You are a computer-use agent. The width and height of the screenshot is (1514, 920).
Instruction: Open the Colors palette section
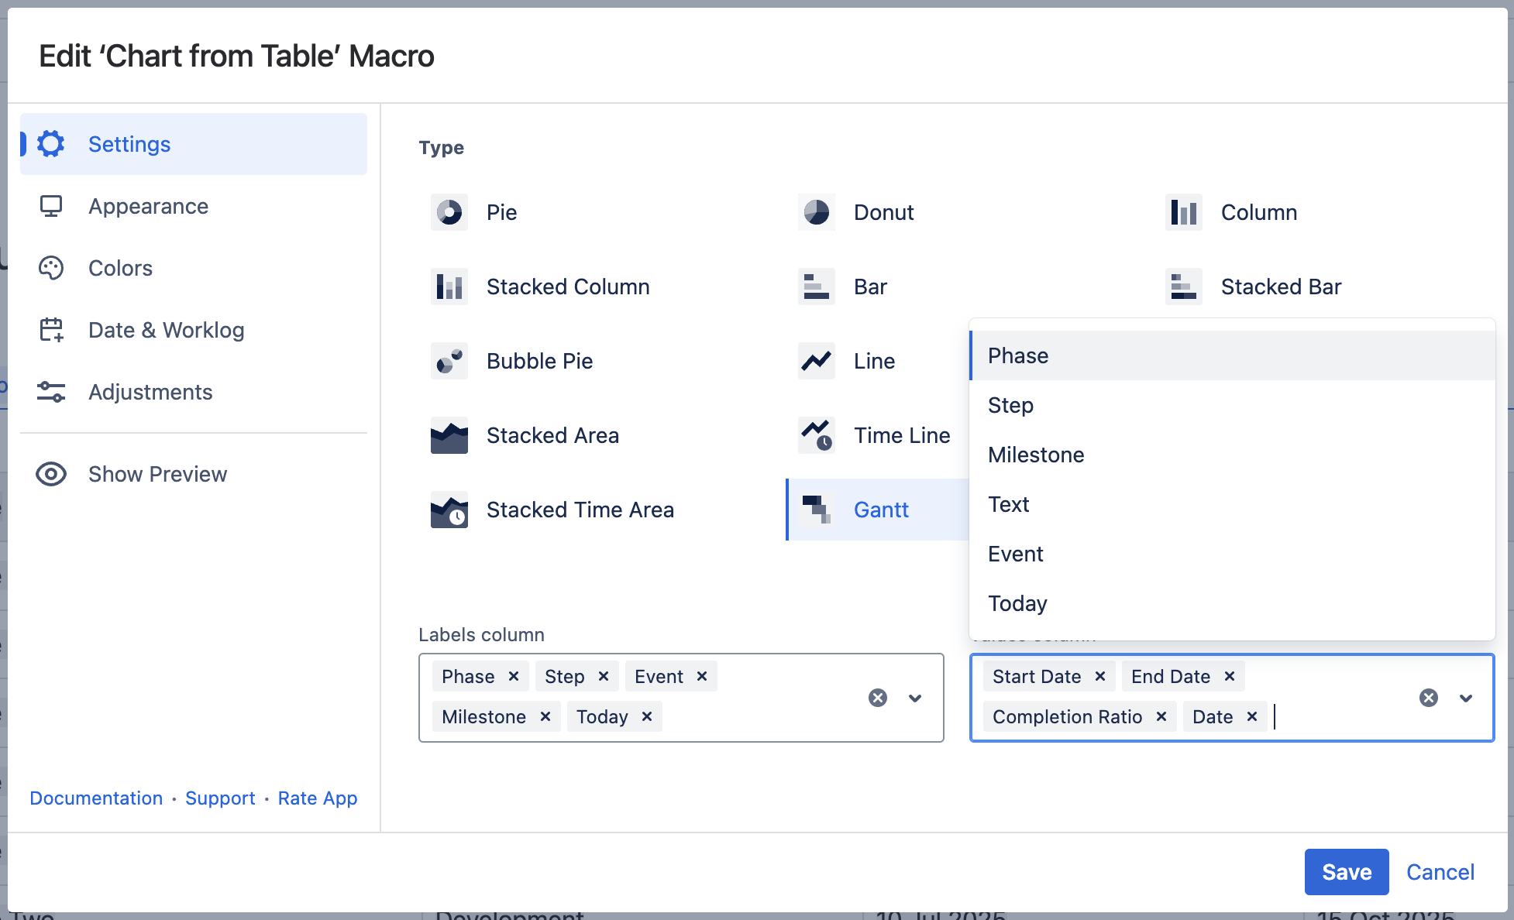[x=120, y=268]
